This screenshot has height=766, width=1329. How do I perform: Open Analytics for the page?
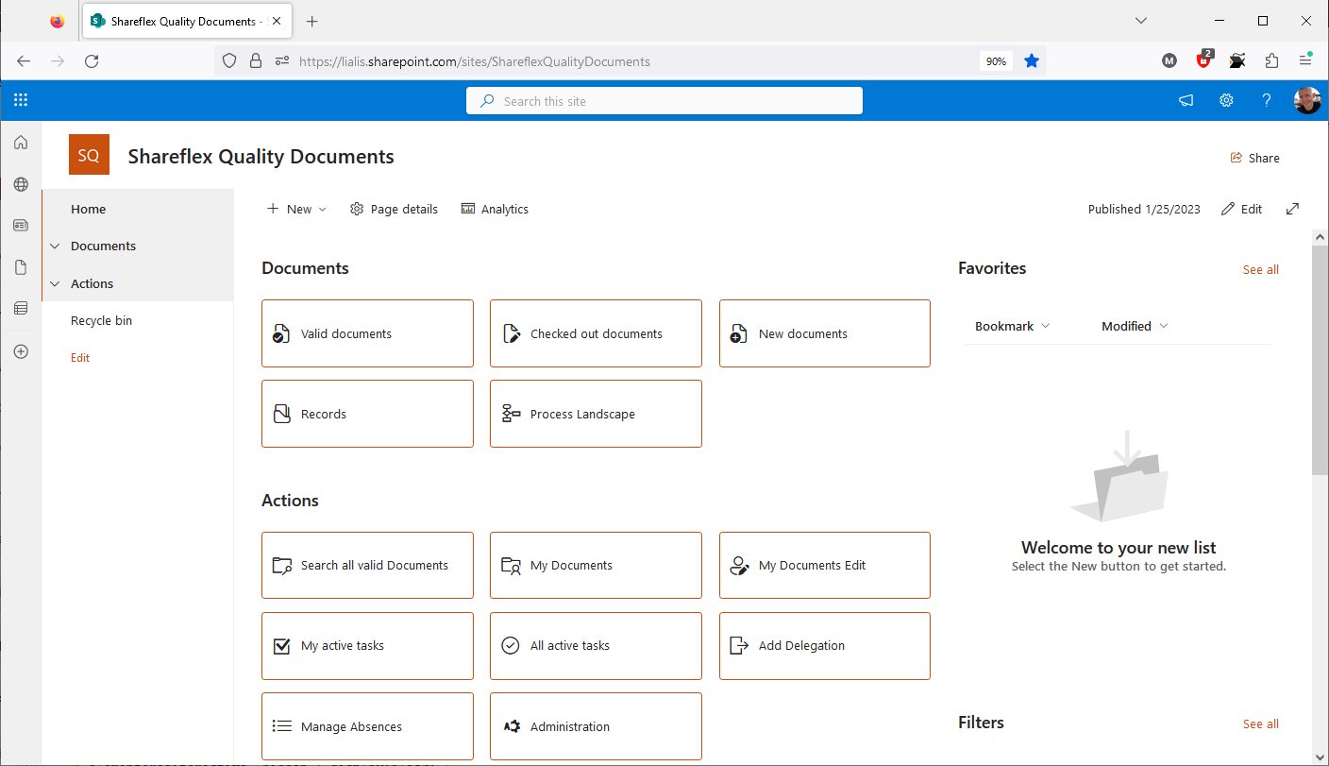coord(495,209)
